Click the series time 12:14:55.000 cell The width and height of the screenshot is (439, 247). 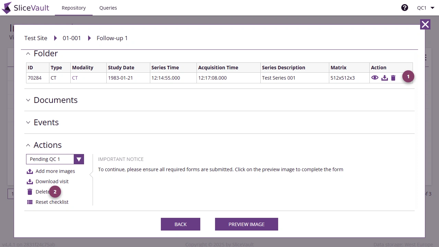(173, 78)
